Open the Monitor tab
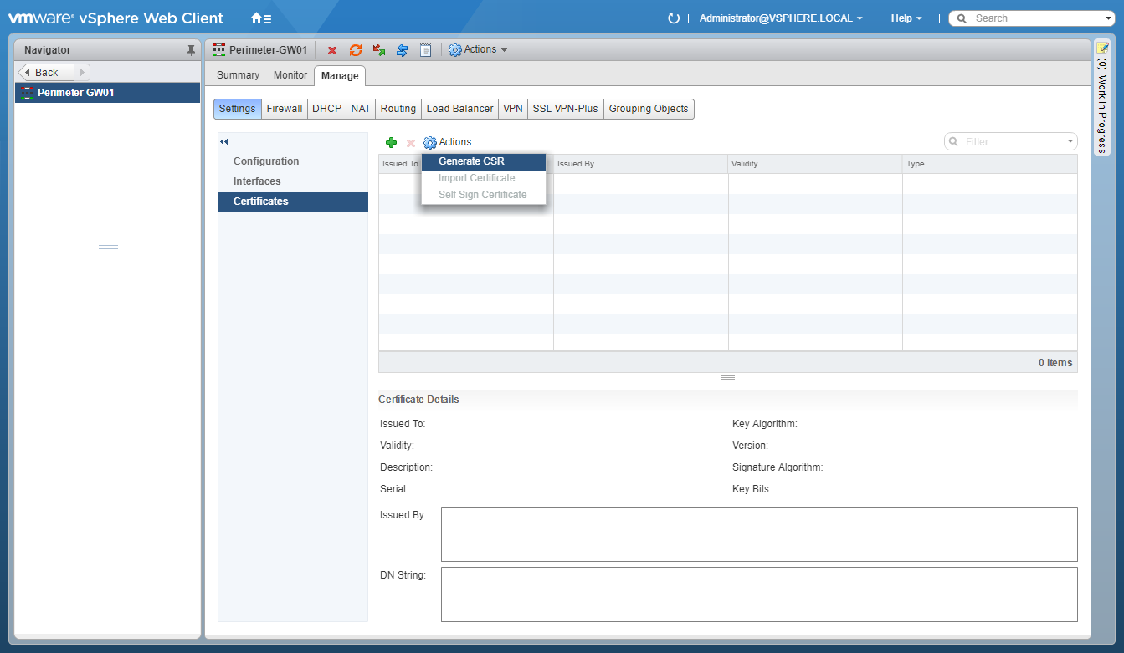Screen dimensions: 1124x653 (x=290, y=75)
